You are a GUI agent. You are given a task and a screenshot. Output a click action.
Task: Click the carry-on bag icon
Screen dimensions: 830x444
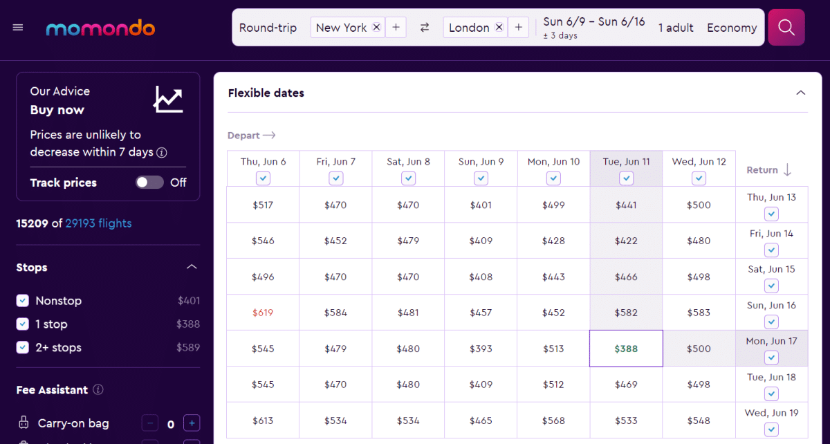(25, 423)
